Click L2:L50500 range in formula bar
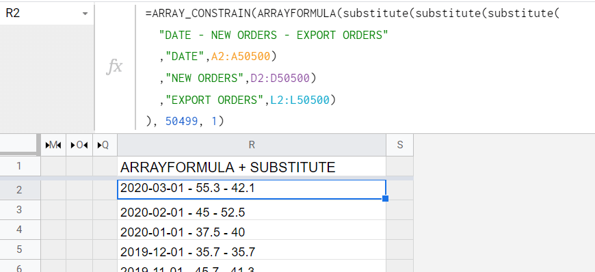 pos(300,100)
